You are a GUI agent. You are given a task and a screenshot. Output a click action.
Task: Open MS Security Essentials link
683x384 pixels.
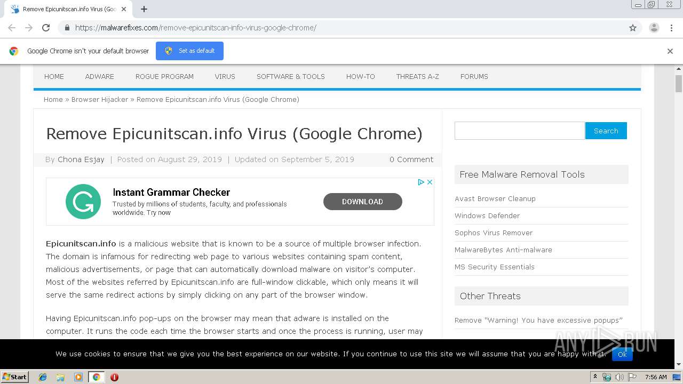(494, 267)
